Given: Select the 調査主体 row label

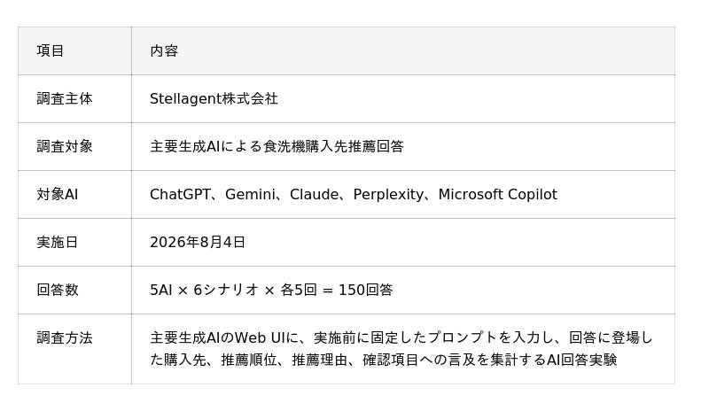Looking at the screenshot, I should pyautogui.click(x=65, y=98).
